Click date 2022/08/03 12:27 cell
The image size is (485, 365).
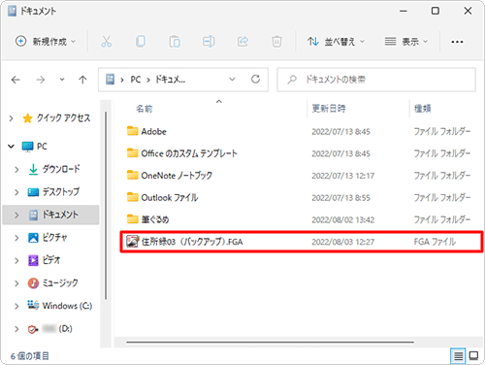343,242
